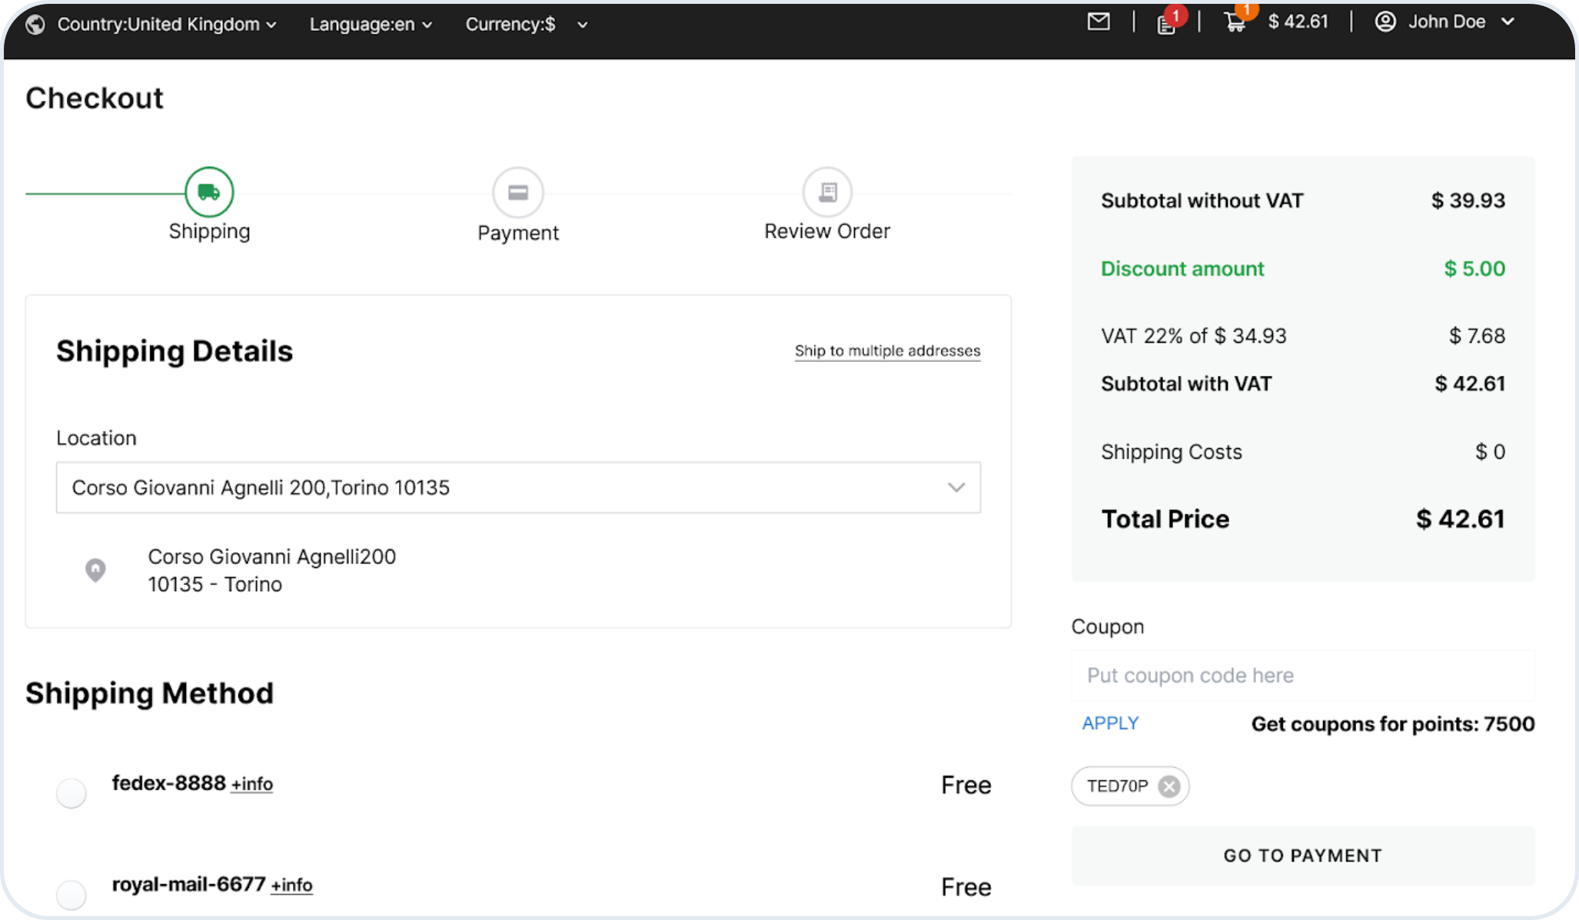Open the Language:en dropdown
Image resolution: width=1579 pixels, height=920 pixels.
[x=371, y=25]
